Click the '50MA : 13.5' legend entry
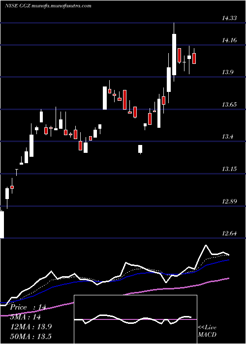Screen dimensions: 246x344 [31, 336]
